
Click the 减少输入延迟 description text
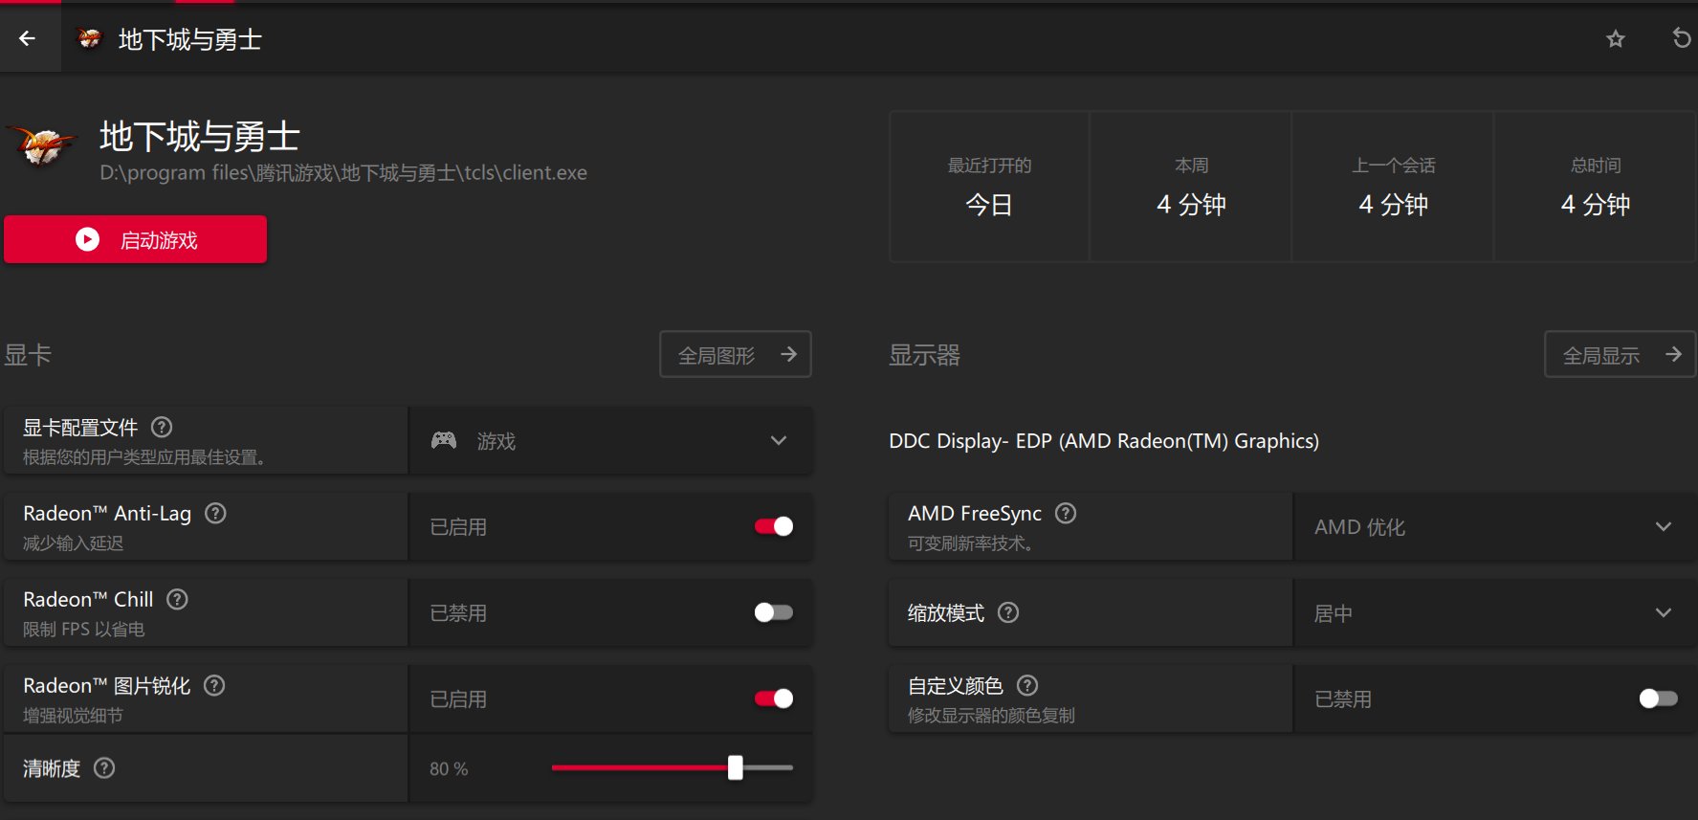click(74, 543)
